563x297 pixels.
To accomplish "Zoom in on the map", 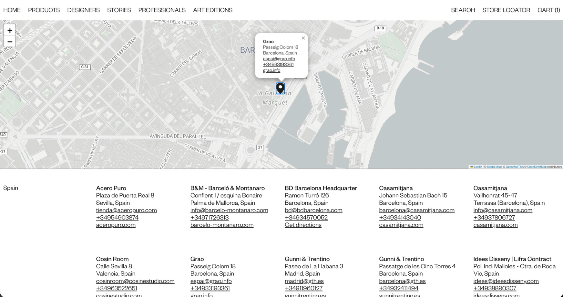I will [x=10, y=30].
